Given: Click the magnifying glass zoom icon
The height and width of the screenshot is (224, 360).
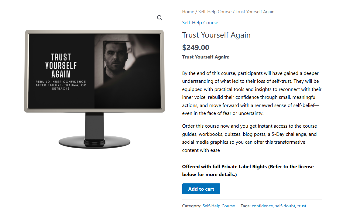Looking at the screenshot, I should tap(159, 18).
